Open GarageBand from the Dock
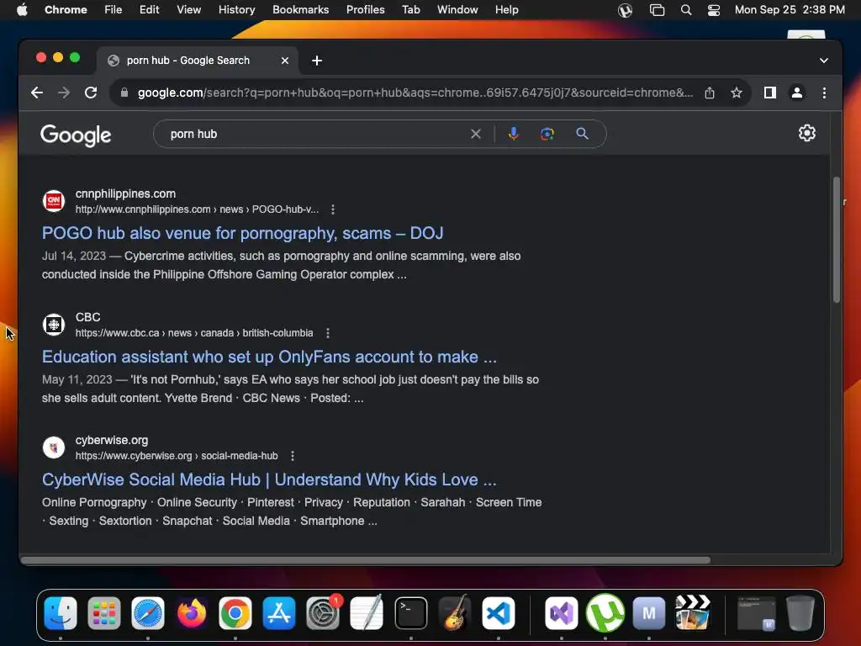Screen dimensions: 861x646 click(x=455, y=612)
